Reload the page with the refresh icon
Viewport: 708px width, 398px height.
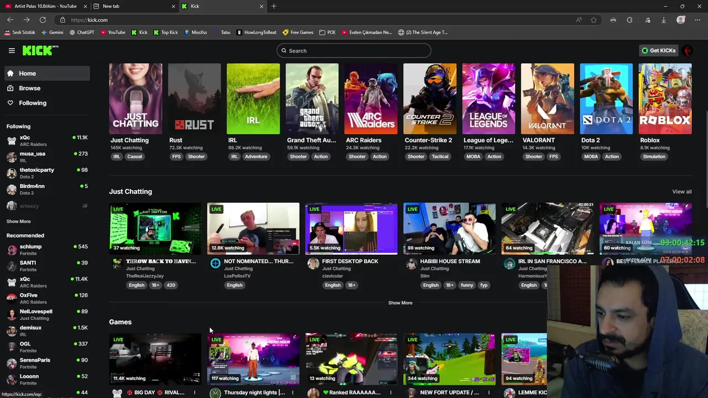(43, 20)
